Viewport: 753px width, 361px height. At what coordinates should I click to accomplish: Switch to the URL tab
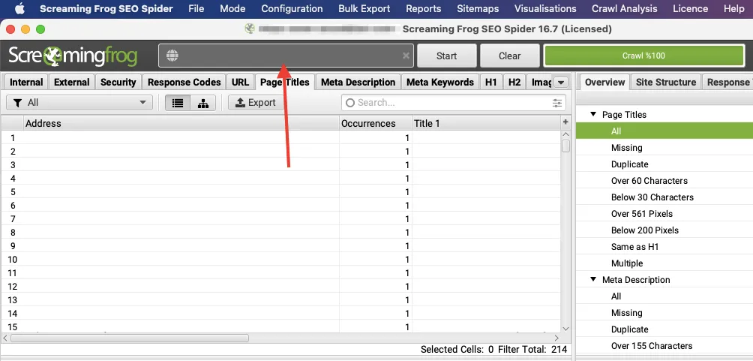240,83
